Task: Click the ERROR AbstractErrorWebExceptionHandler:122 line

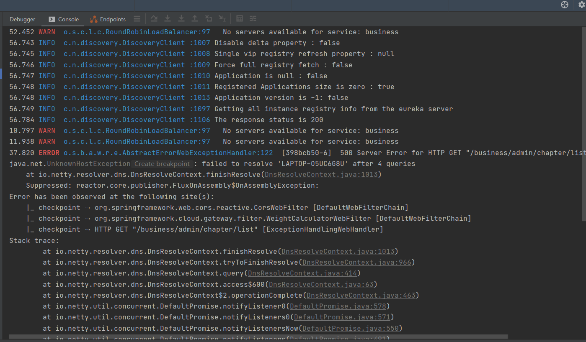Action: coord(297,153)
